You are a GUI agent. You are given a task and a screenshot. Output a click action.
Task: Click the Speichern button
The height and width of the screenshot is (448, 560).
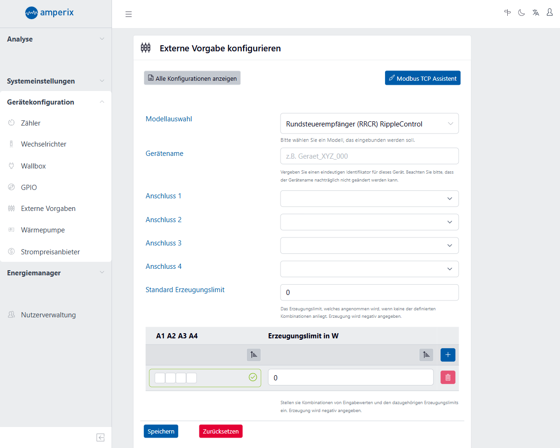coord(161,431)
